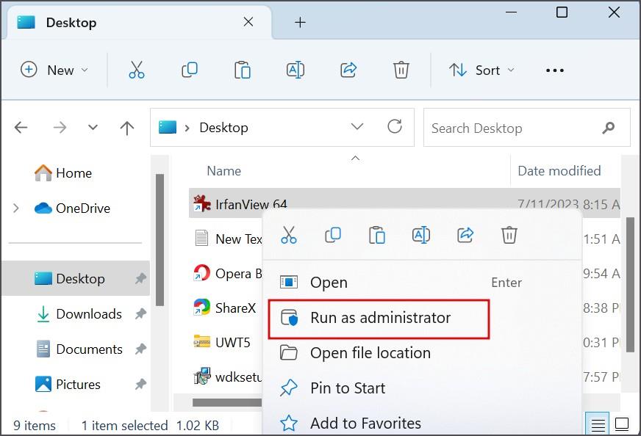Image resolution: width=641 pixels, height=436 pixels.
Task: Switch to details view layout icon
Action: coord(597,424)
